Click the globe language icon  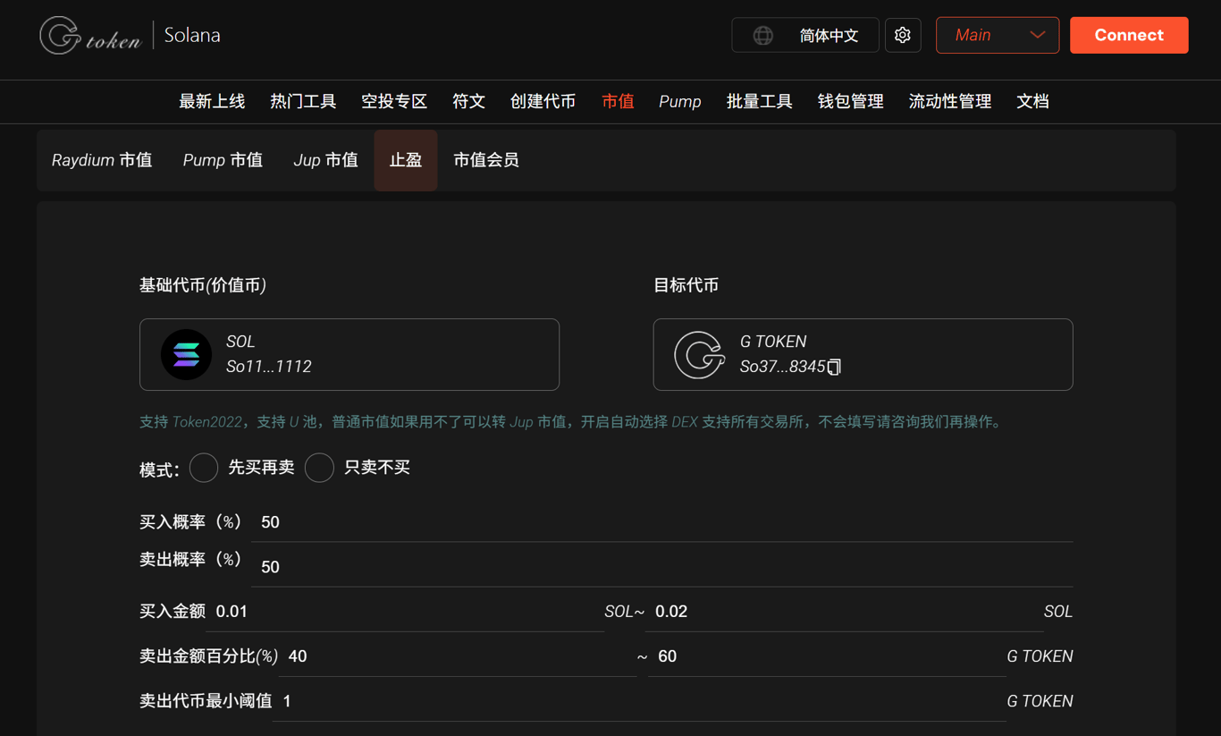(762, 36)
